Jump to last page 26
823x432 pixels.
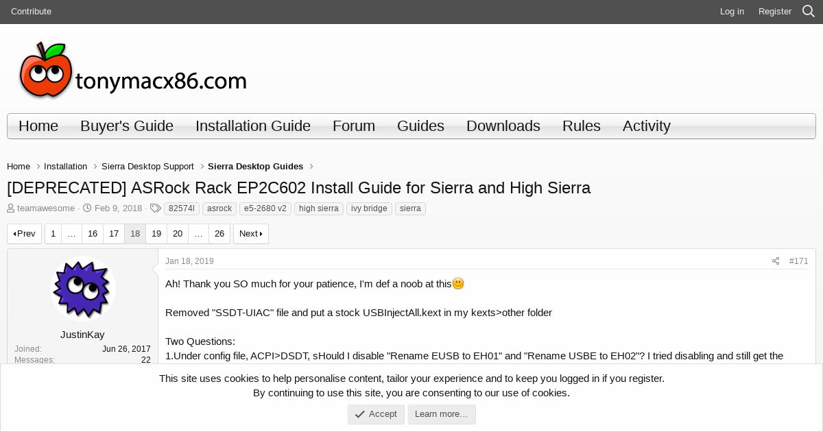[x=219, y=234]
